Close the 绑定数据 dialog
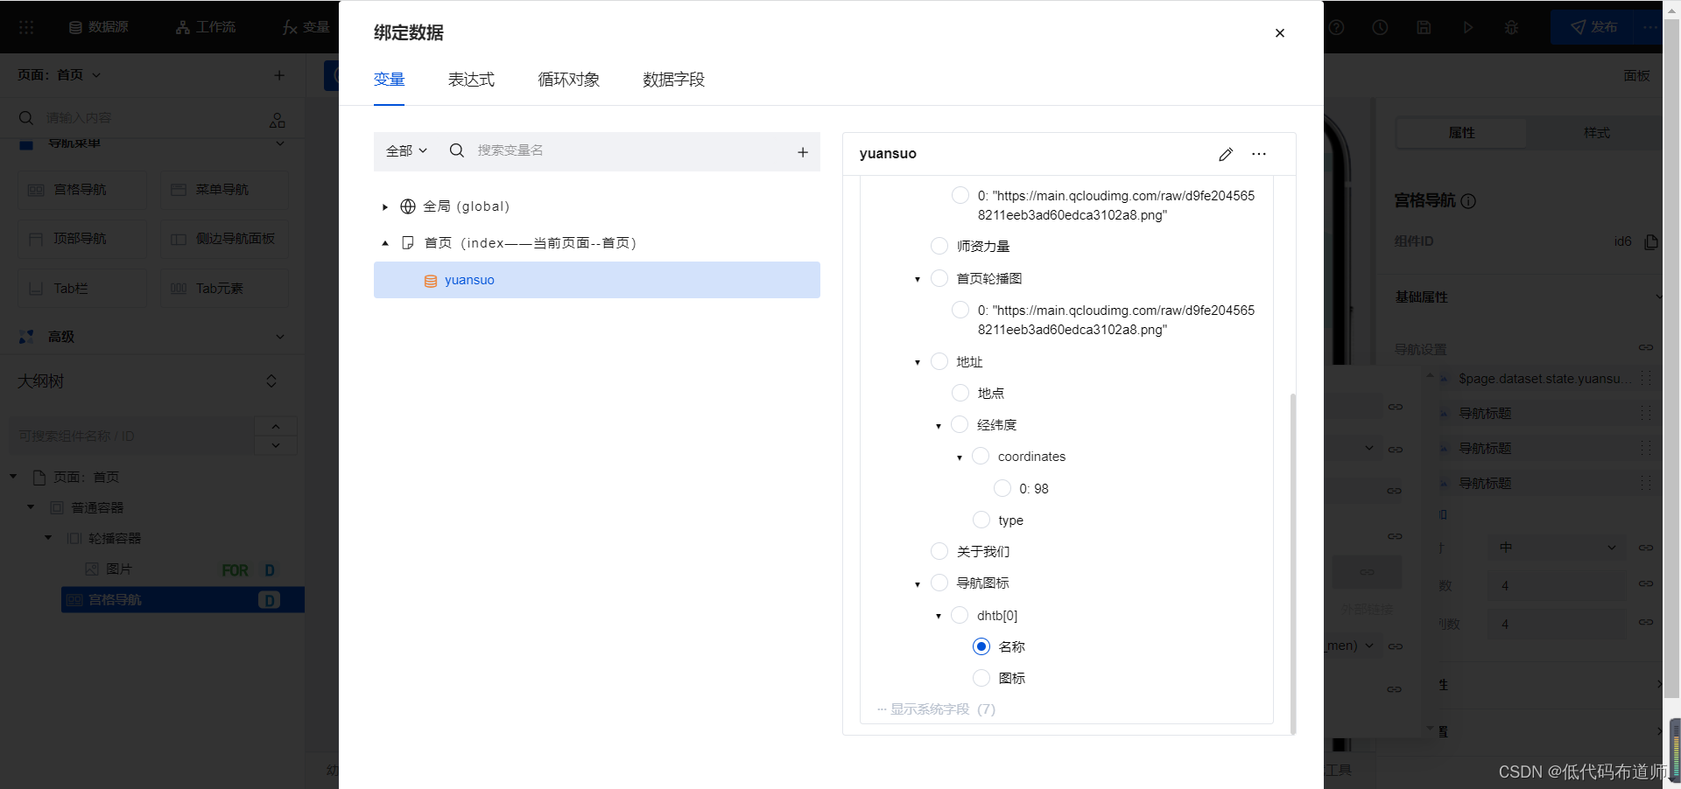 tap(1279, 33)
